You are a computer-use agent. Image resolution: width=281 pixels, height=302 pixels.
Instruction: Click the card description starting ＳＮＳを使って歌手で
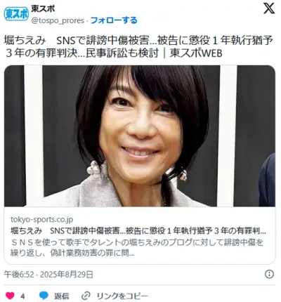[137, 242]
